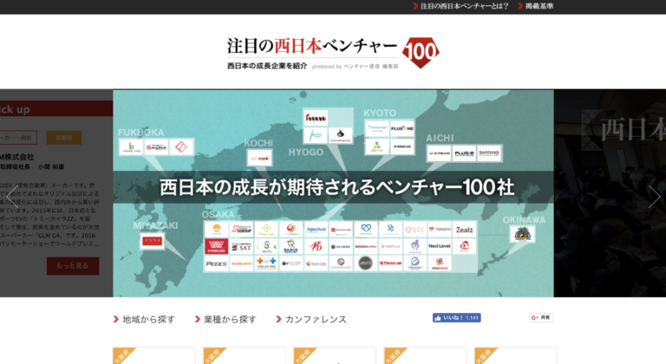Click the Next Level logo in Osaka grid
Screen dimensions: 666x364
tap(440, 246)
